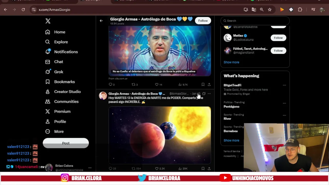Screen dimensions: 329x185
Task: View analytics of the 9.7K views post
Action: point(183,85)
